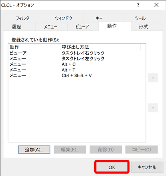The height and width of the screenshot is (176, 166).
Task: Click the help question mark icon
Action: pos(138,5)
